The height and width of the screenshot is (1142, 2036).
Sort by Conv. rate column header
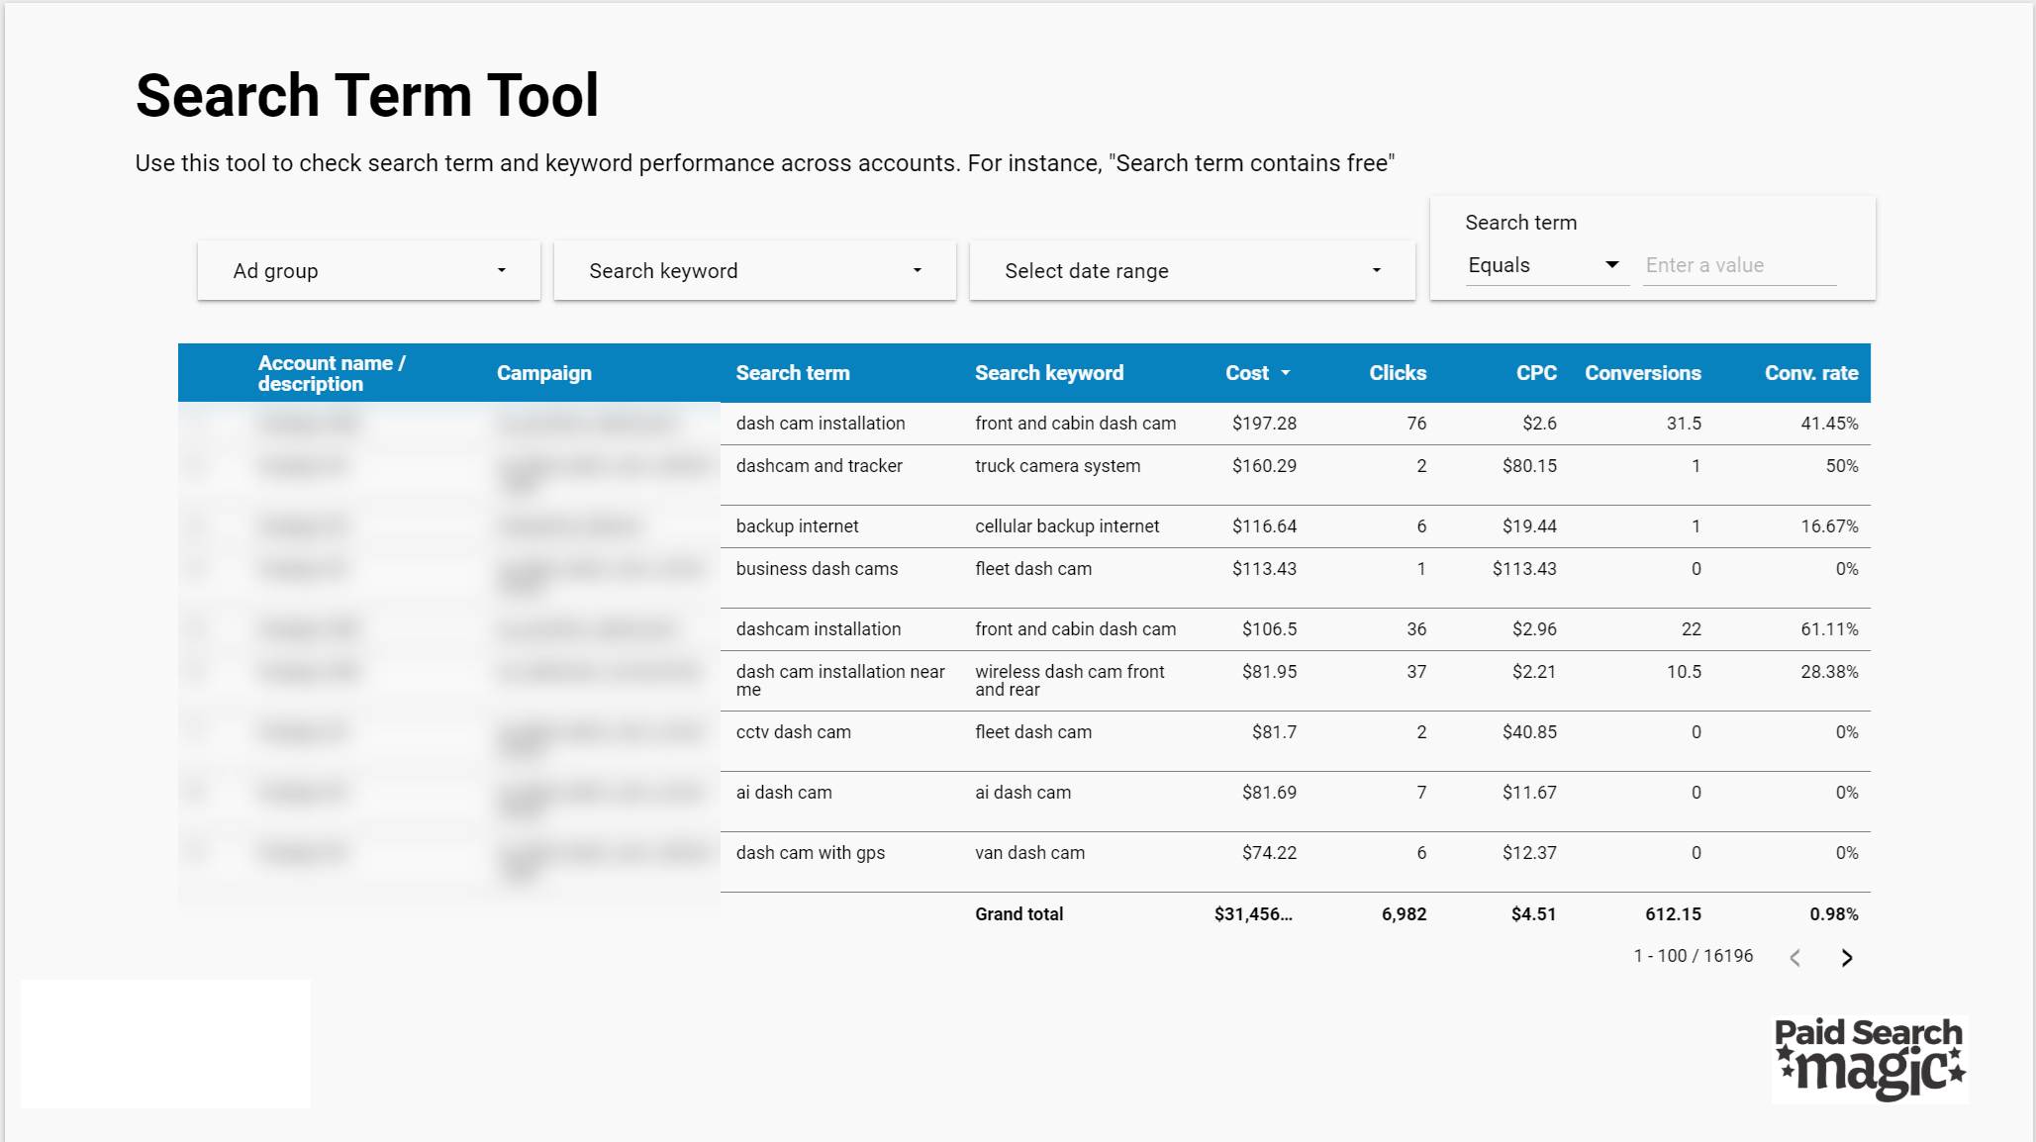tap(1810, 373)
